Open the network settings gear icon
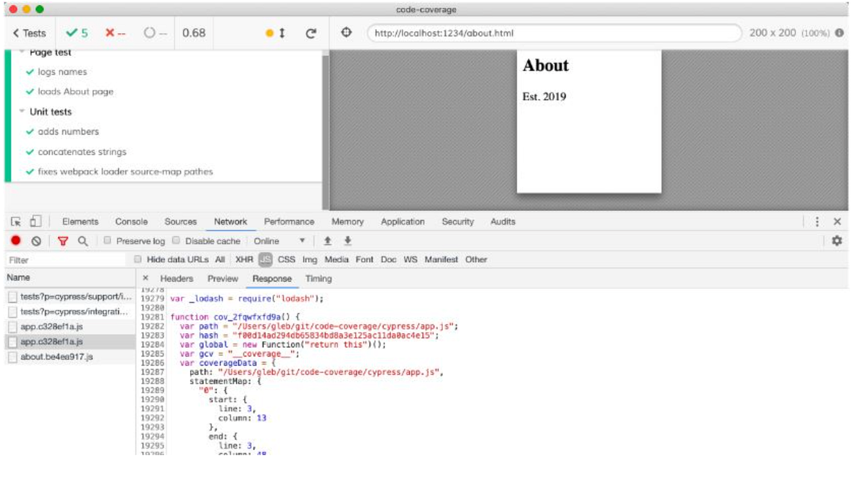852x477 pixels. point(837,241)
